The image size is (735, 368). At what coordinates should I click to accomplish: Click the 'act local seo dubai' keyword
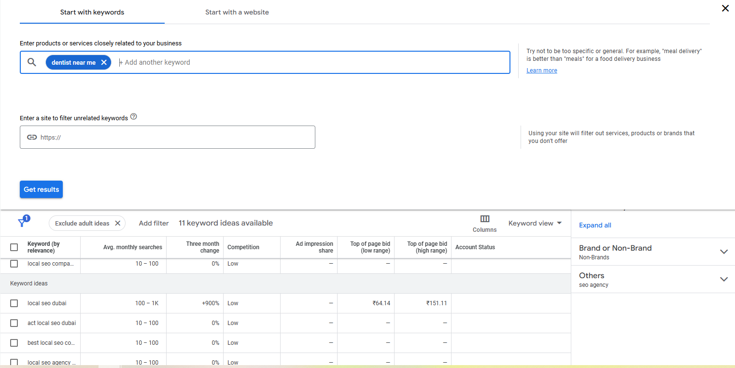pyautogui.click(x=52, y=323)
